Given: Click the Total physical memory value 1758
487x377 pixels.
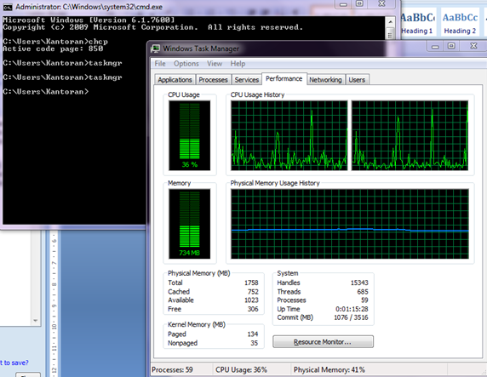Looking at the screenshot, I should coord(251,283).
